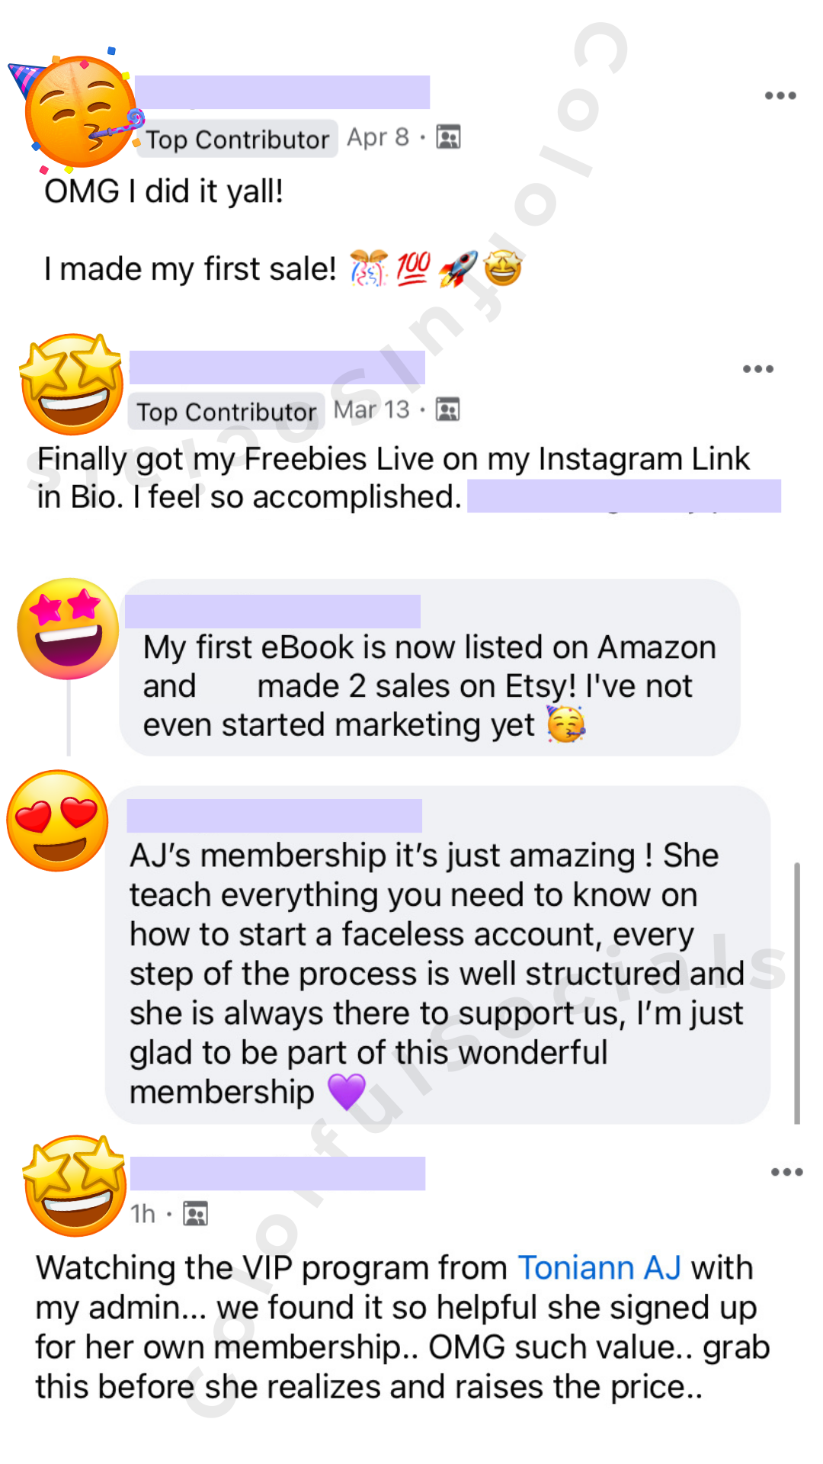Open the Apr 8 post timestamp
Screen dimensions: 823x1464
click(378, 137)
